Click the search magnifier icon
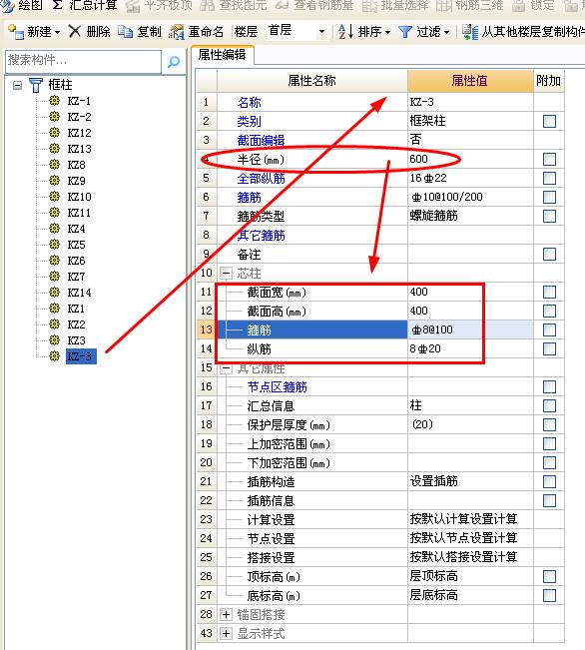Screen dimensions: 585x650 click(174, 62)
